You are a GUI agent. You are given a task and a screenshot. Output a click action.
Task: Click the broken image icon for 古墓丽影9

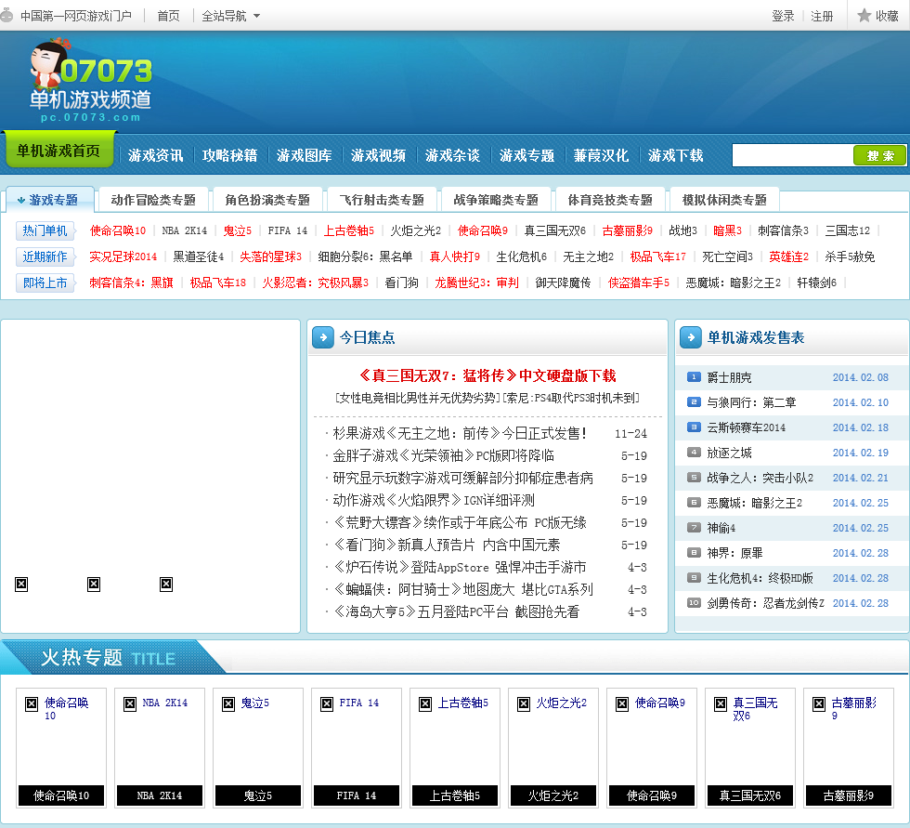coord(819,703)
